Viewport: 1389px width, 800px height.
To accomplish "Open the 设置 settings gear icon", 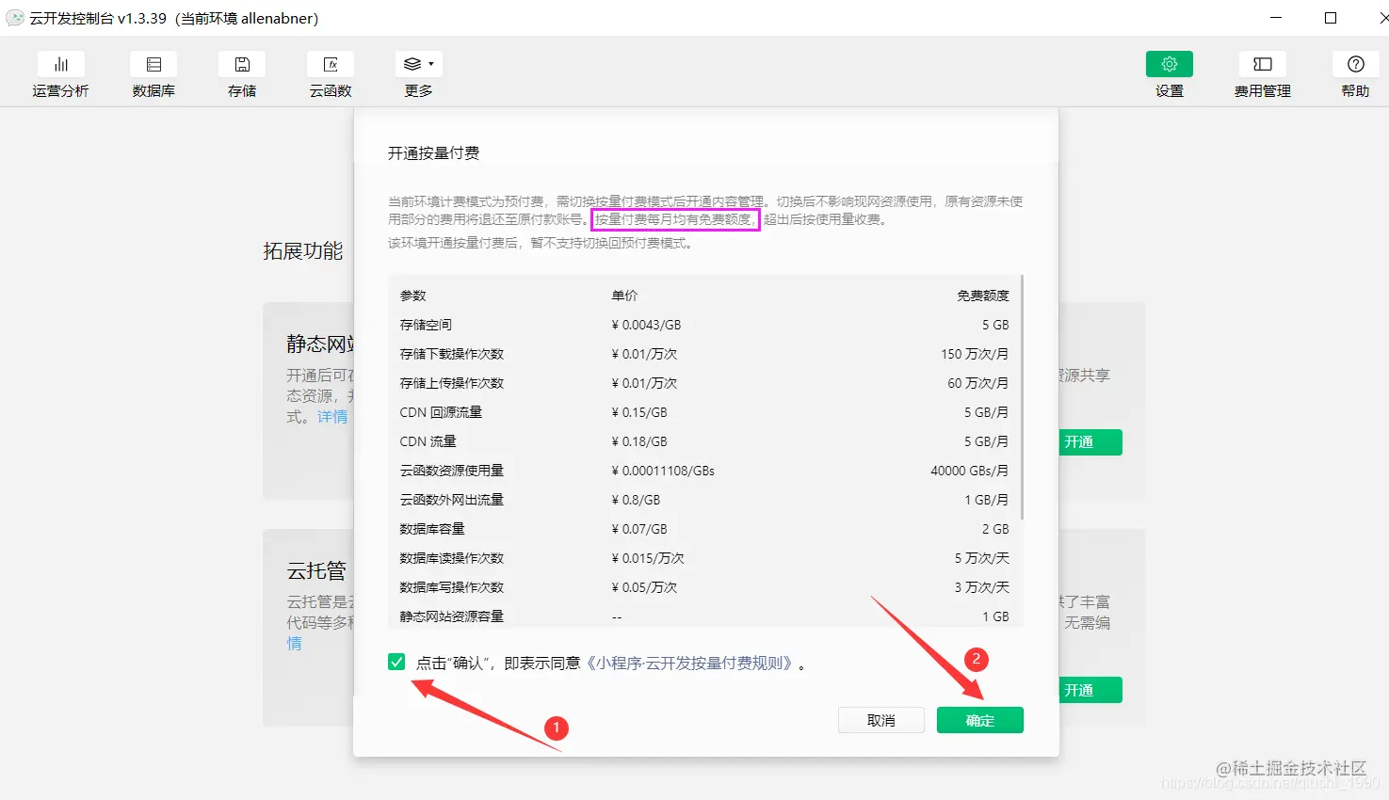I will (1170, 64).
